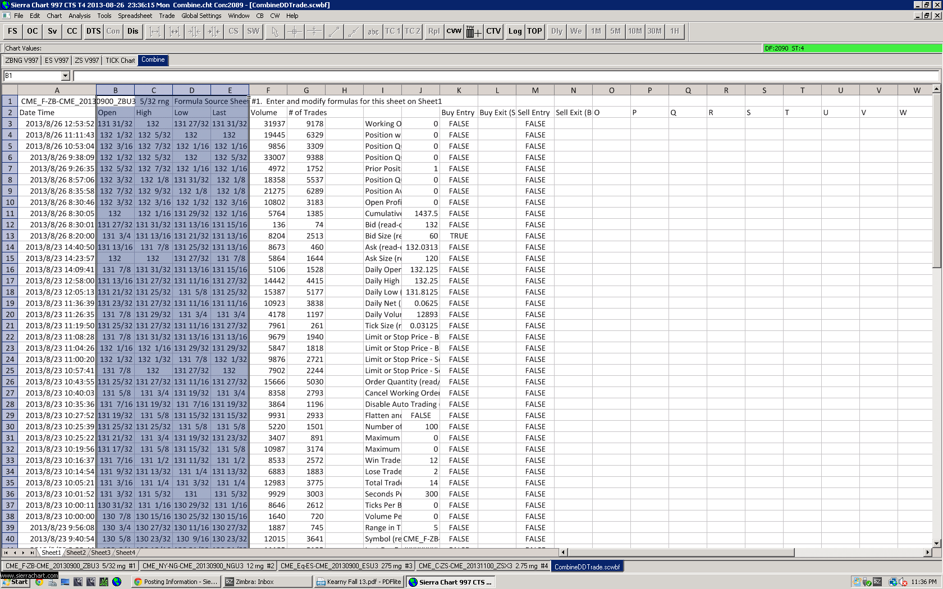Screen dimensions: 943x589
Task: Toggle the CVW chart values window
Action: (454, 31)
